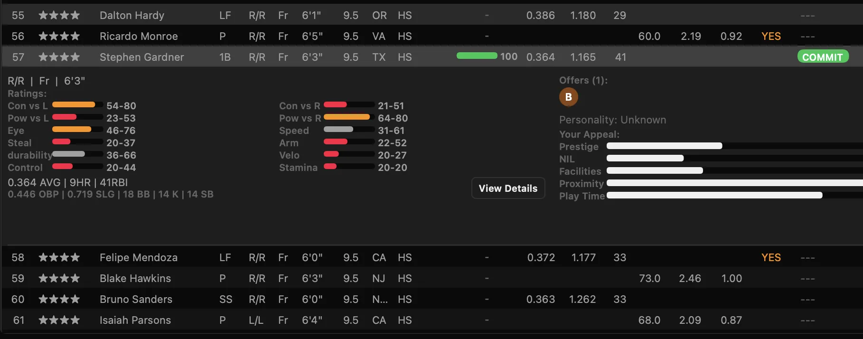863x339 pixels.
Task: Click the brown B team offer badge
Action: [x=568, y=97]
